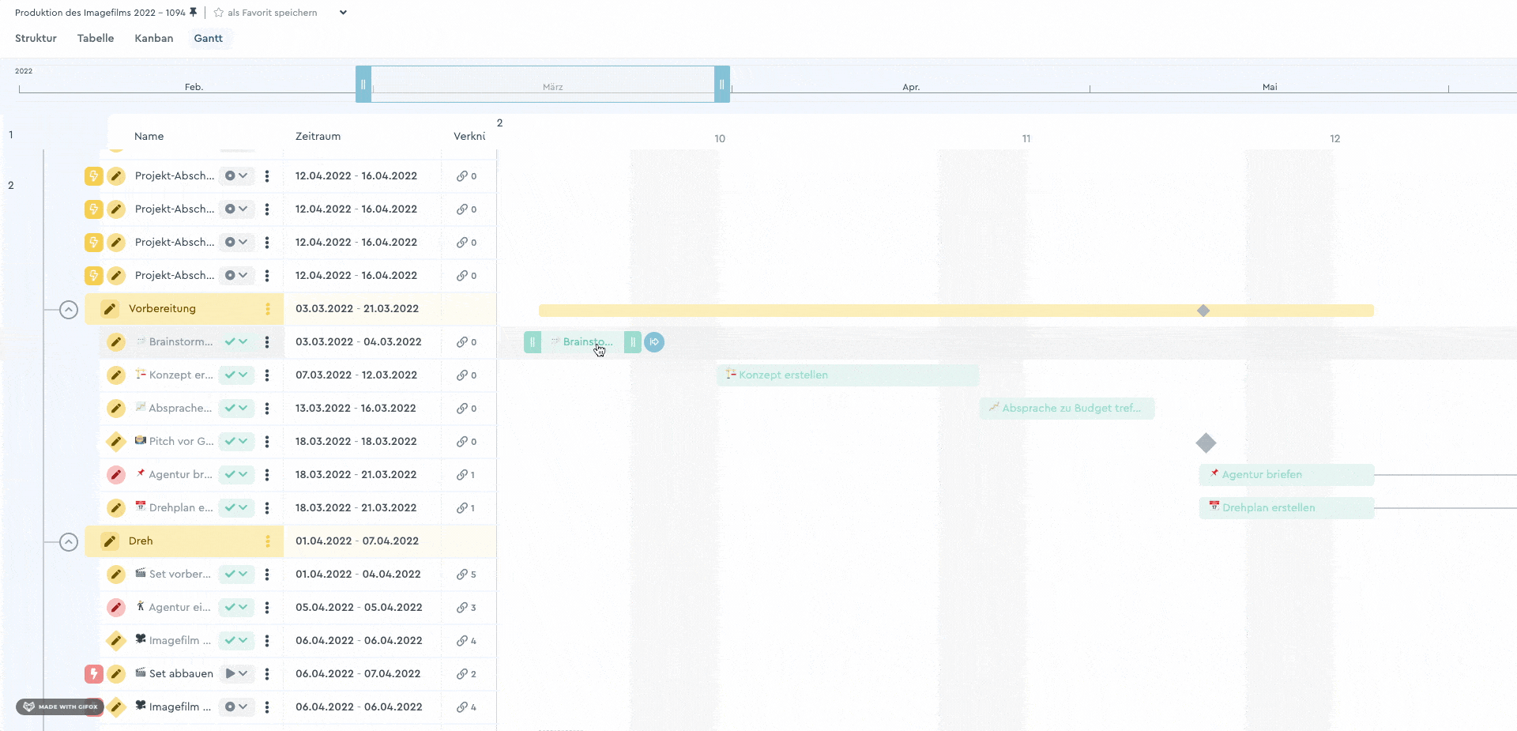The height and width of the screenshot is (731, 1517).
Task: Select the Gantt tab
Action: [209, 38]
